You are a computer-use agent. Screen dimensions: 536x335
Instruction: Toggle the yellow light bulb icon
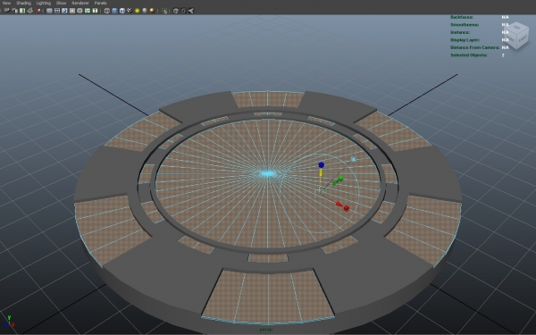point(137,11)
